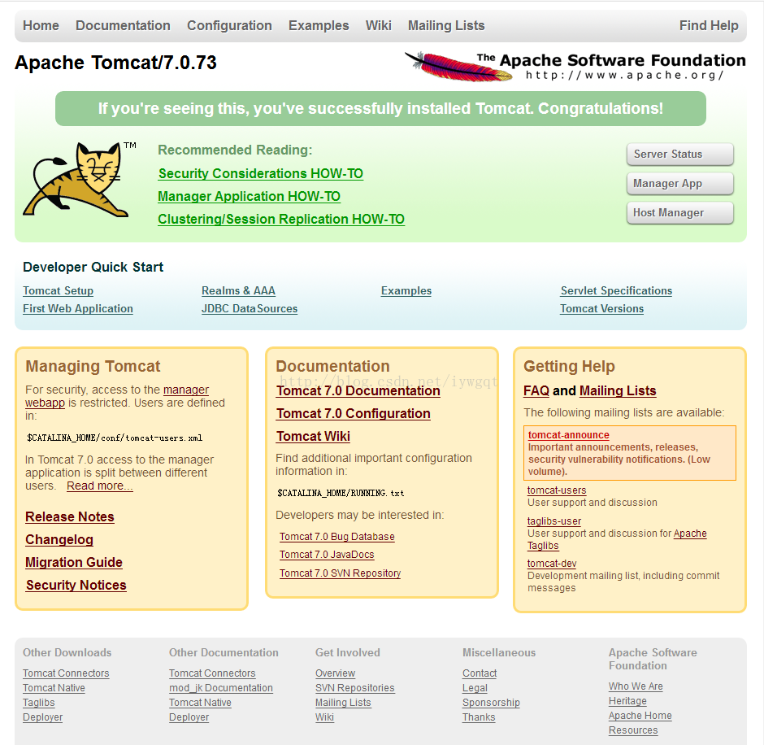Screen dimensions: 764x745
Task: Open the Tomcat Setup quick start link
Action: click(x=58, y=290)
